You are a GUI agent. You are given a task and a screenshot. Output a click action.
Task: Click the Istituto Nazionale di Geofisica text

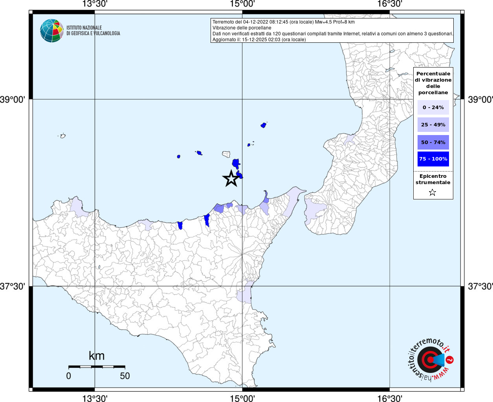93,31
